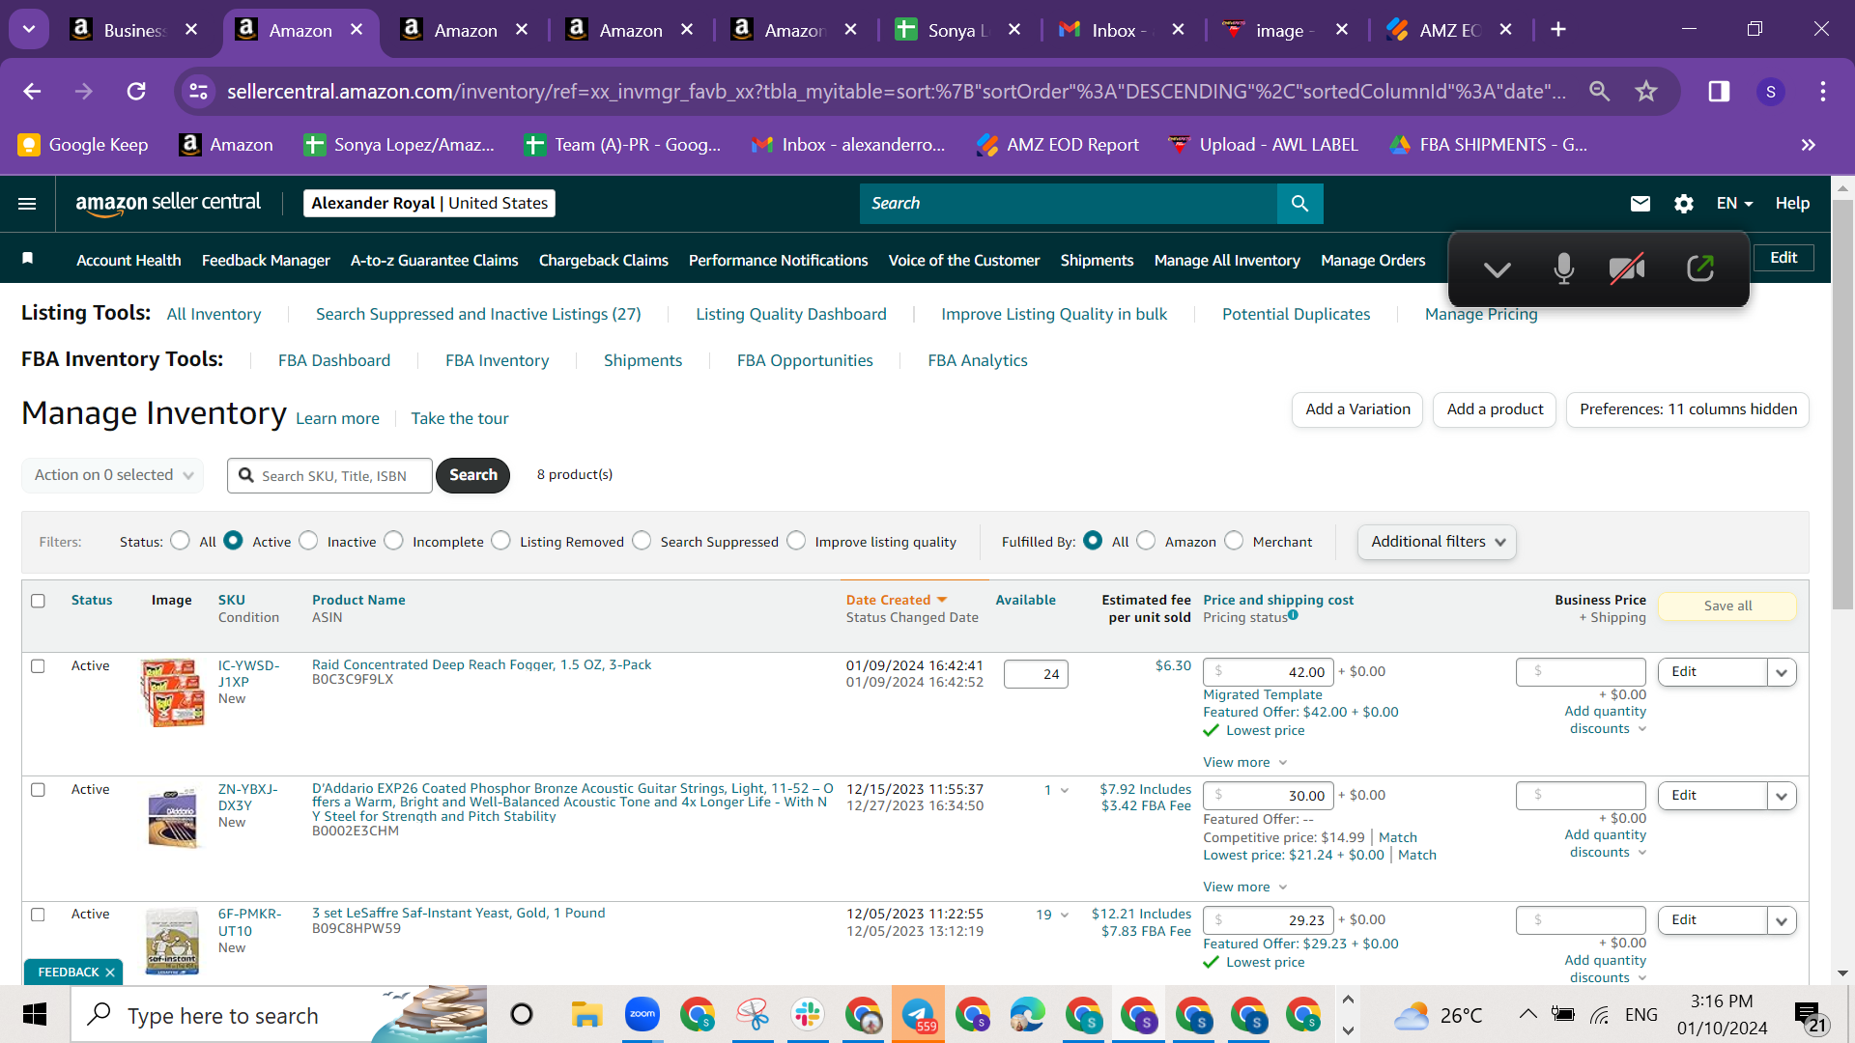This screenshot has width=1855, height=1043.
Task: Open Edit dropdown arrow for D'Addario strings
Action: (x=1782, y=796)
